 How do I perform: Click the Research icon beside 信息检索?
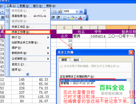click(7, 16)
